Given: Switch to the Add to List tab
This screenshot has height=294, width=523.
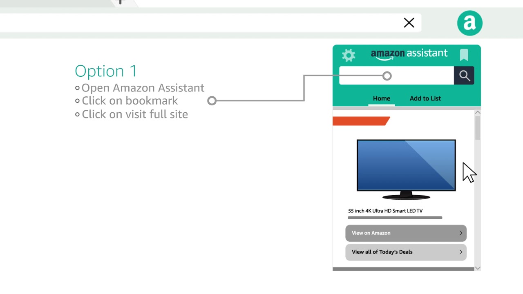Looking at the screenshot, I should click(x=425, y=98).
